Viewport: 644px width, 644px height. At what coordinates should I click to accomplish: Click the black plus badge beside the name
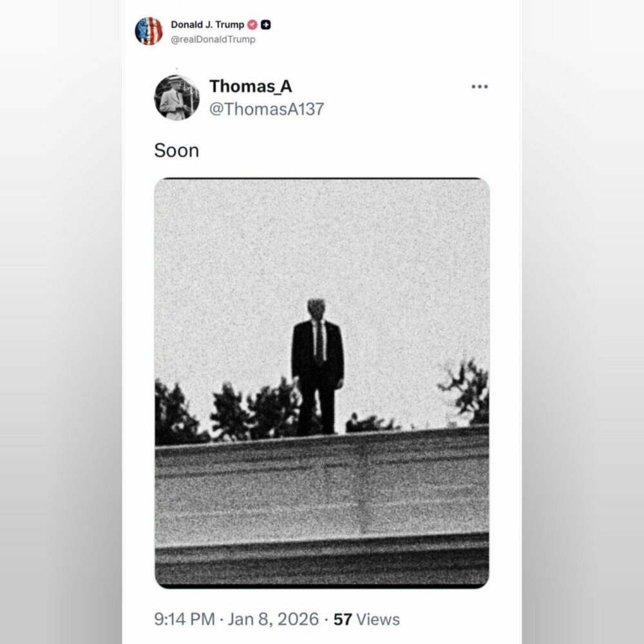266,25
